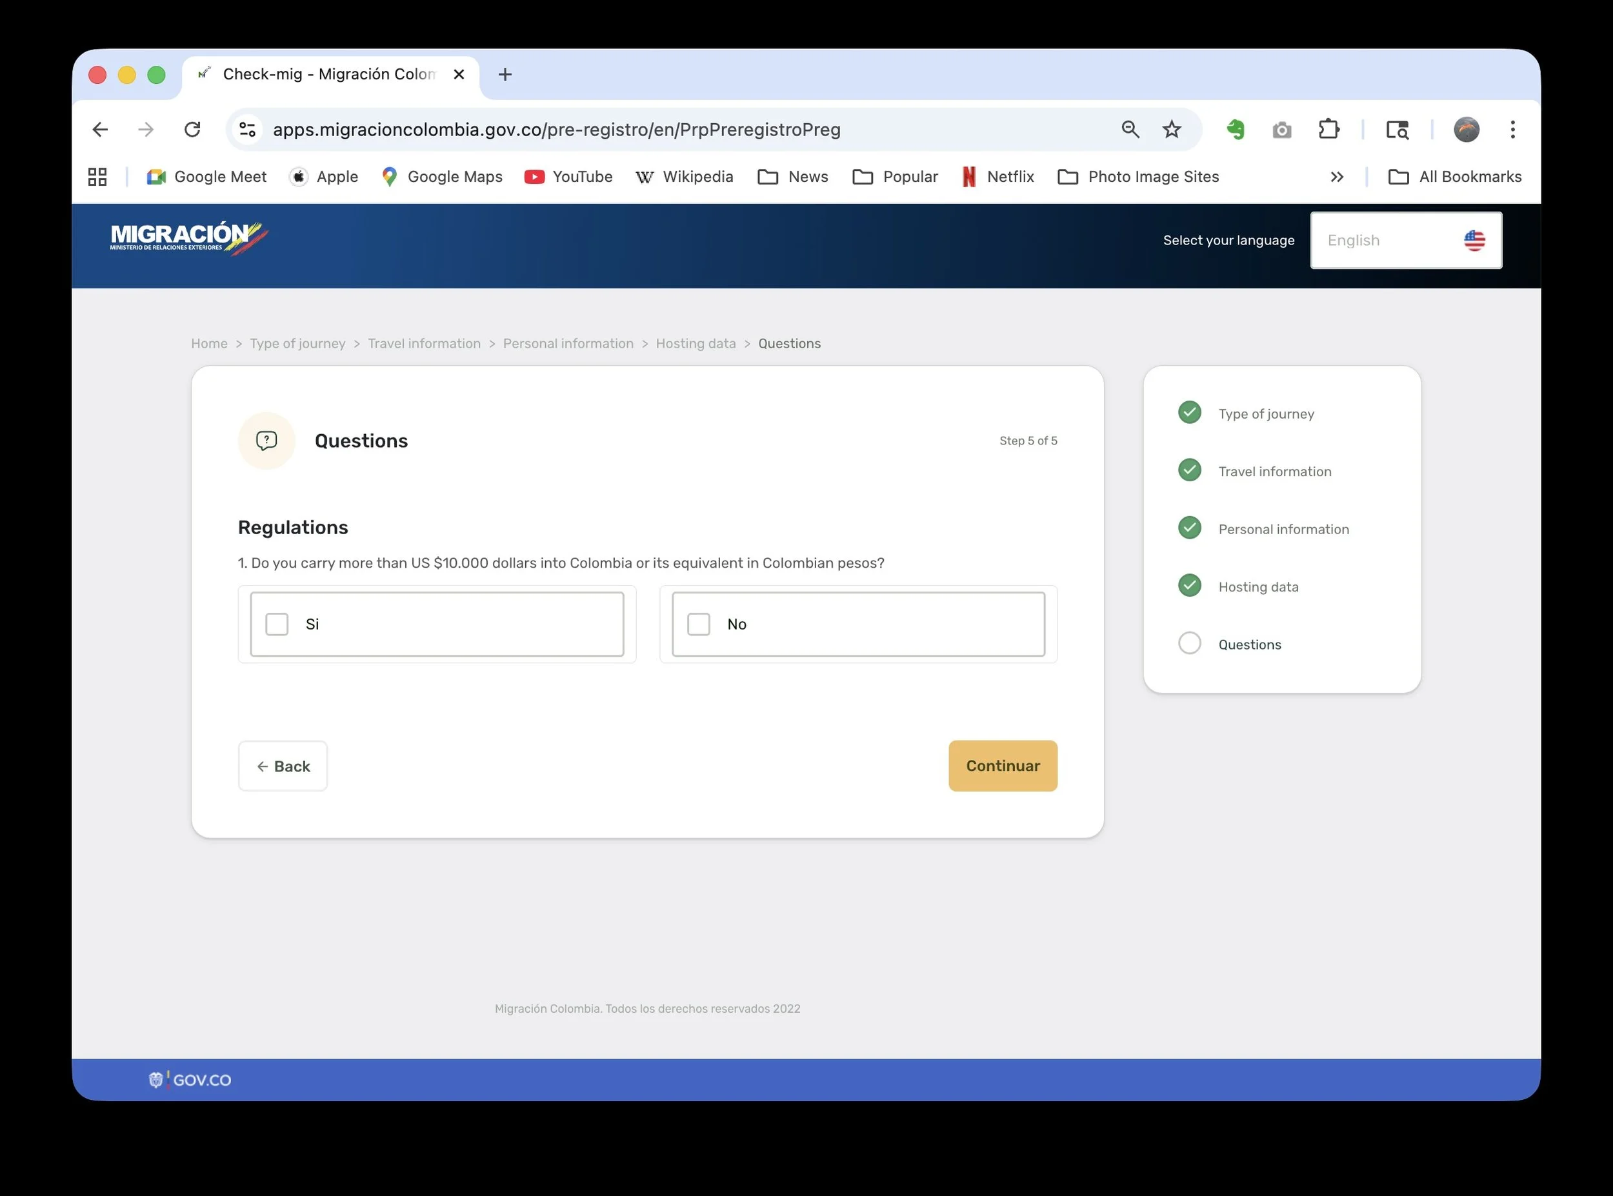Click the Hosting data breadcrumb
The width and height of the screenshot is (1613, 1196).
[695, 344]
